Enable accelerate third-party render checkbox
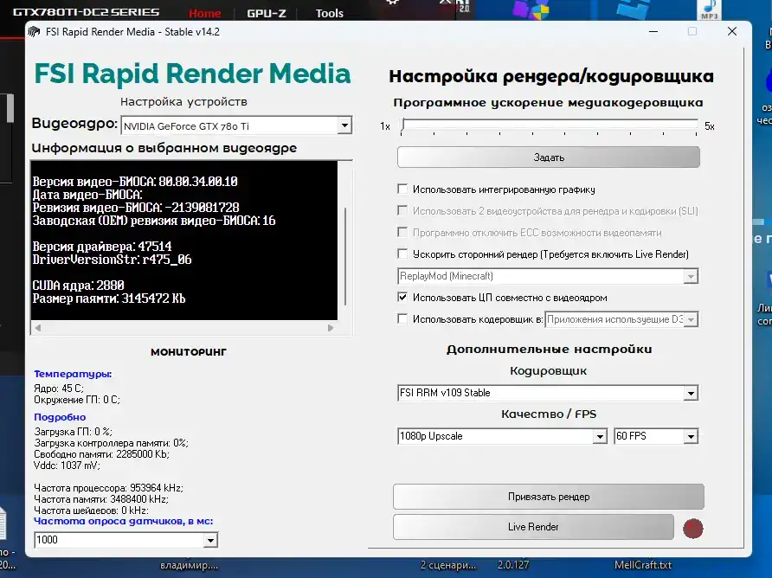Image resolution: width=772 pixels, height=578 pixels. tap(402, 254)
